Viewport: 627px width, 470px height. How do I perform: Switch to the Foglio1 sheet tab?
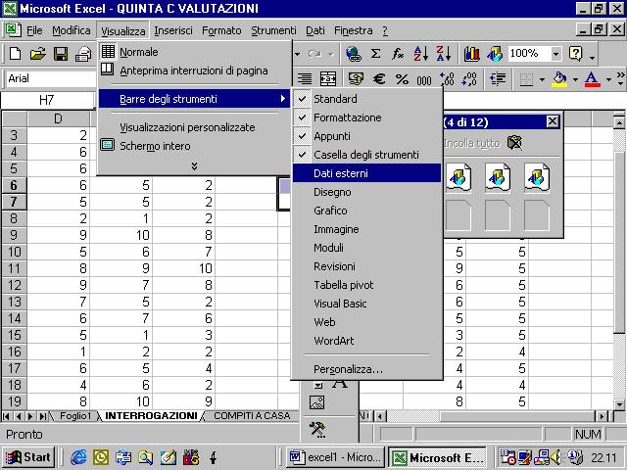75,415
